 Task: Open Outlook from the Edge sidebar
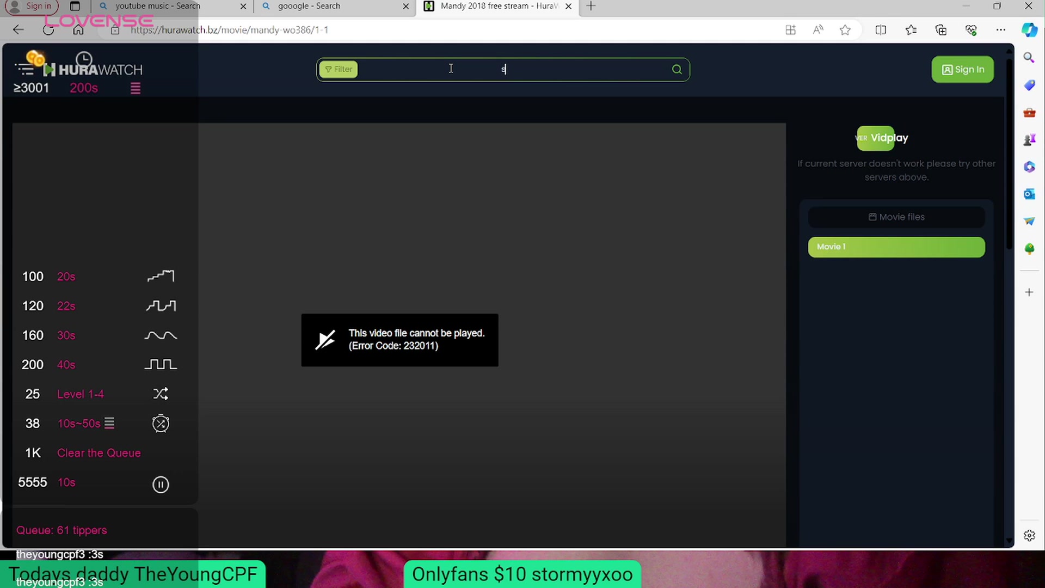pyautogui.click(x=1029, y=194)
